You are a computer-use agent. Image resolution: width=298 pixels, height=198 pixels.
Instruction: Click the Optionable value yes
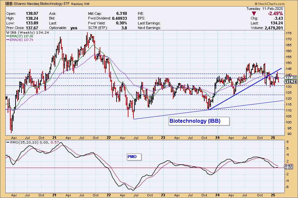[x=74, y=28]
